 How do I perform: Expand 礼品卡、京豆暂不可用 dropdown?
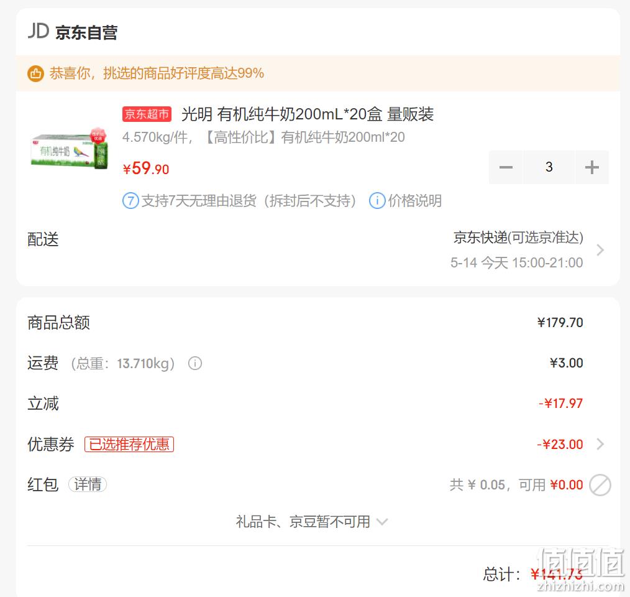[x=311, y=522]
